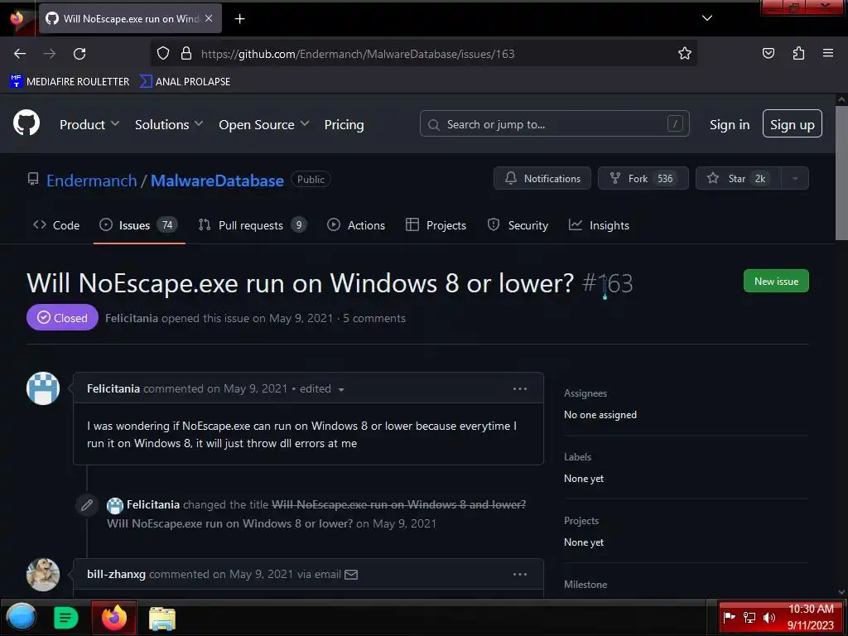848x636 pixels.
Task: Click the Firefox taskbar icon
Action: click(114, 617)
